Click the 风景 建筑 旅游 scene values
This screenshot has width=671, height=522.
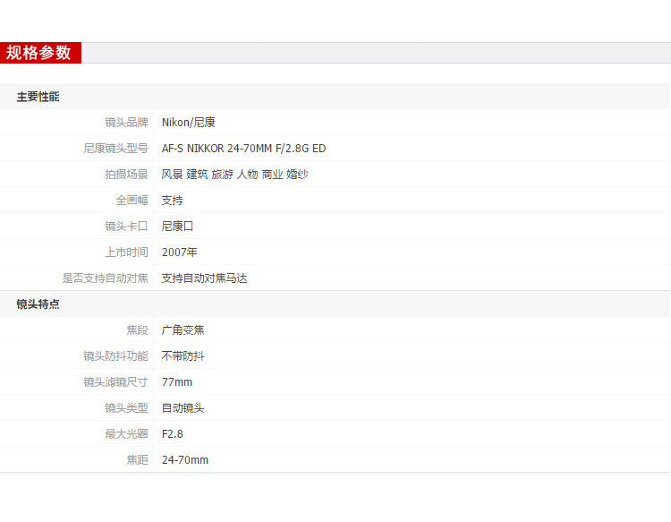click(198, 175)
